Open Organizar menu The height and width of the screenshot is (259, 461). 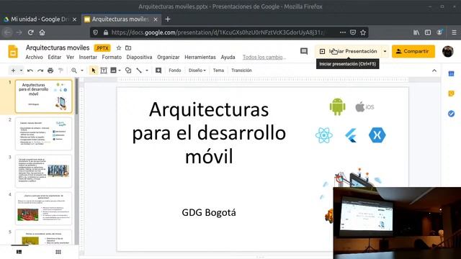(x=168, y=58)
